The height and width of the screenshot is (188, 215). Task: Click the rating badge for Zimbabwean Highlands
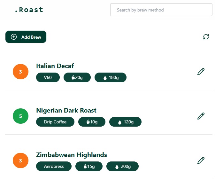tap(20, 161)
